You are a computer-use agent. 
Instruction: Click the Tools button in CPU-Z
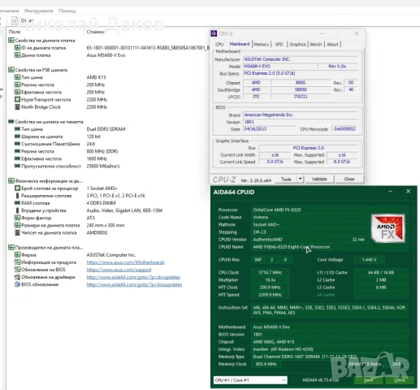(x=286, y=179)
